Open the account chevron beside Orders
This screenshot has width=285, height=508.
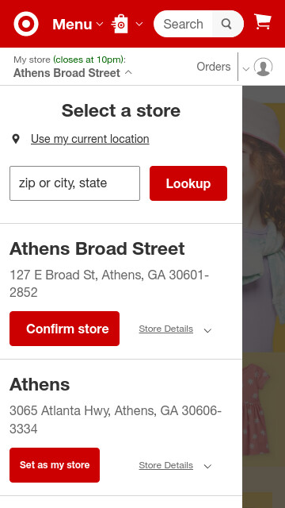246,69
